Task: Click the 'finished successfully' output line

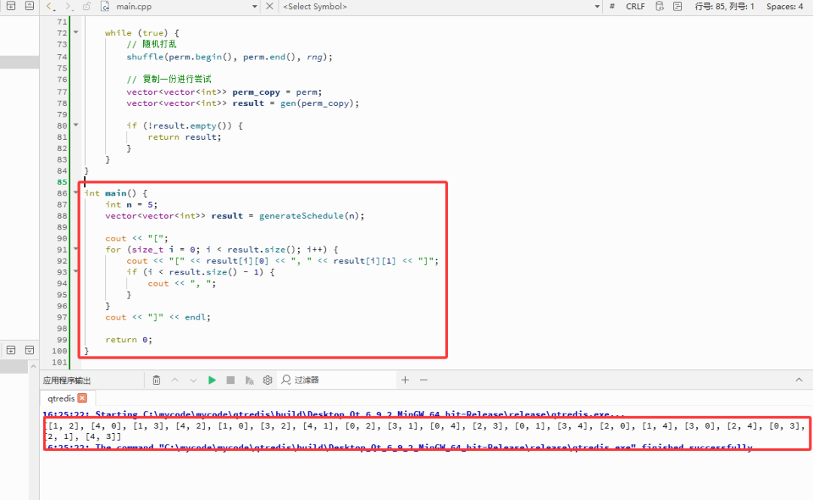Action: [397, 447]
